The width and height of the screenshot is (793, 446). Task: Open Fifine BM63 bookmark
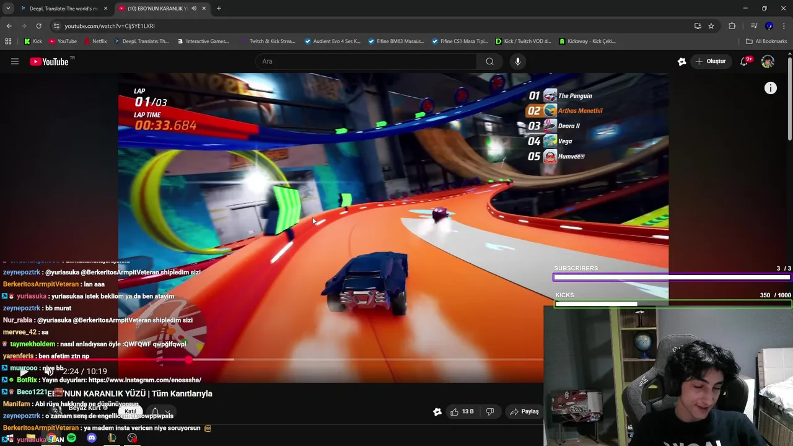(396, 42)
